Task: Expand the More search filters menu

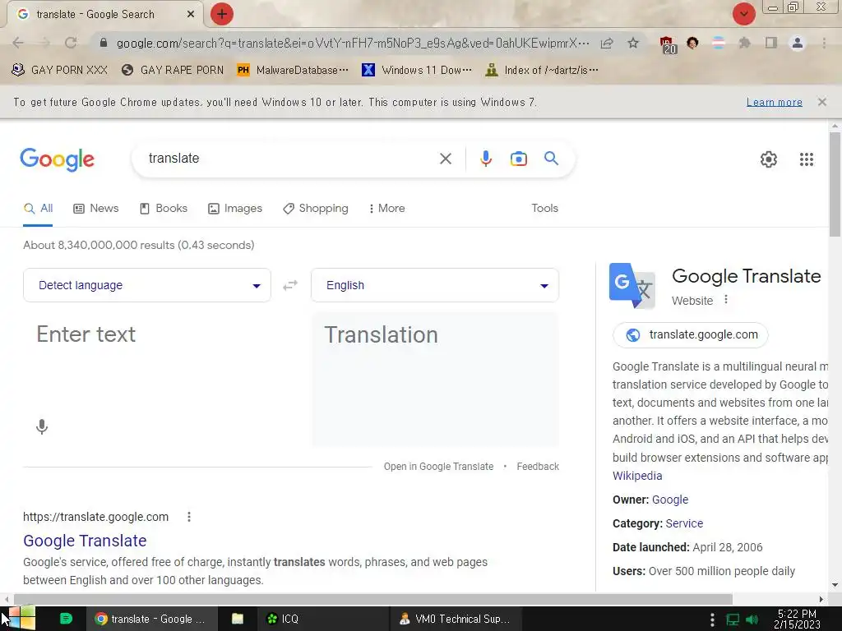Action: (386, 208)
